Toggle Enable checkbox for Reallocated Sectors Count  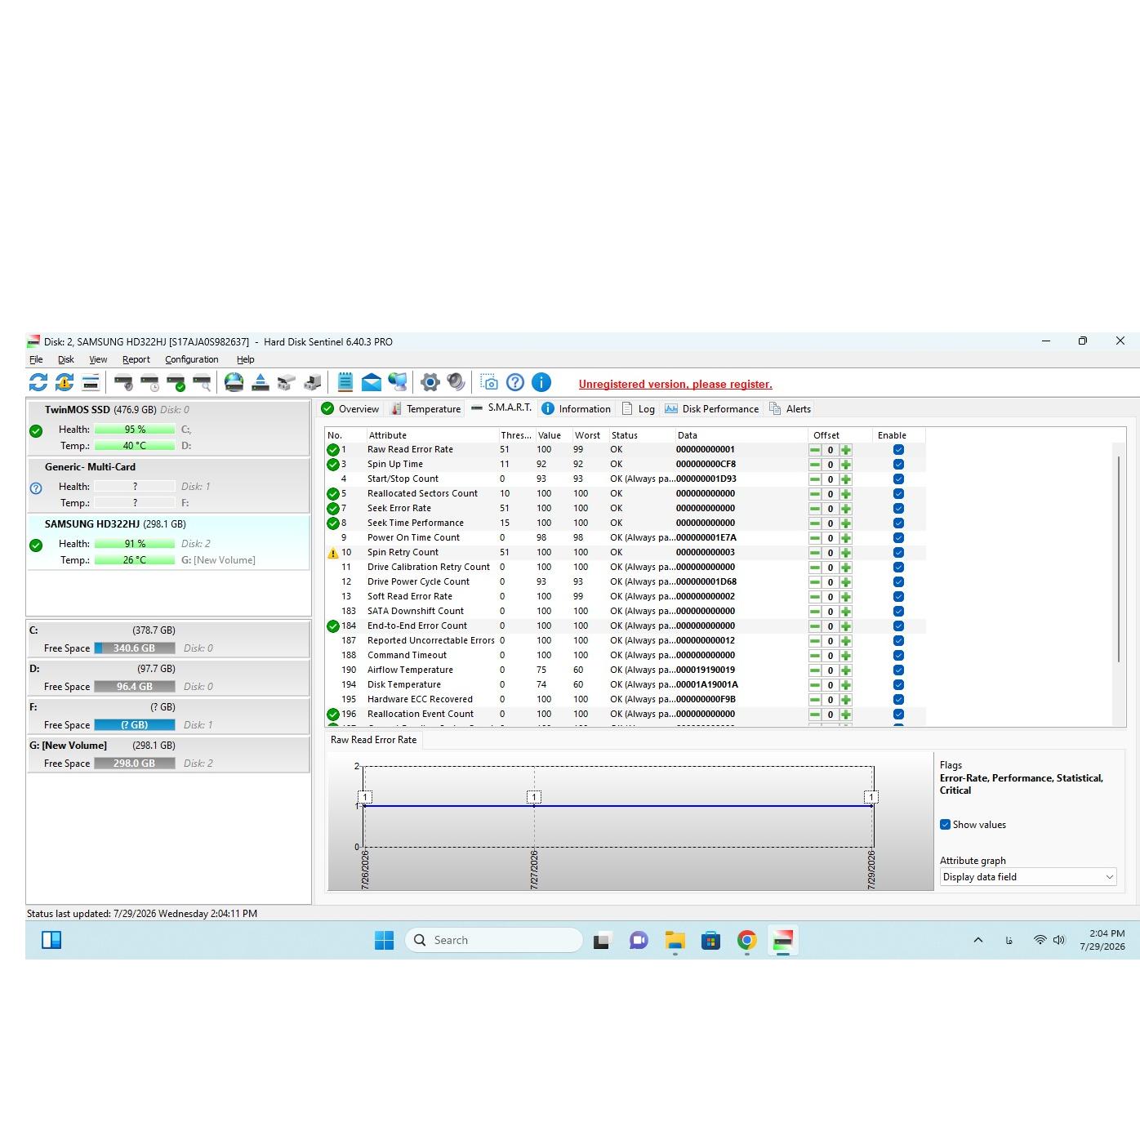898,494
